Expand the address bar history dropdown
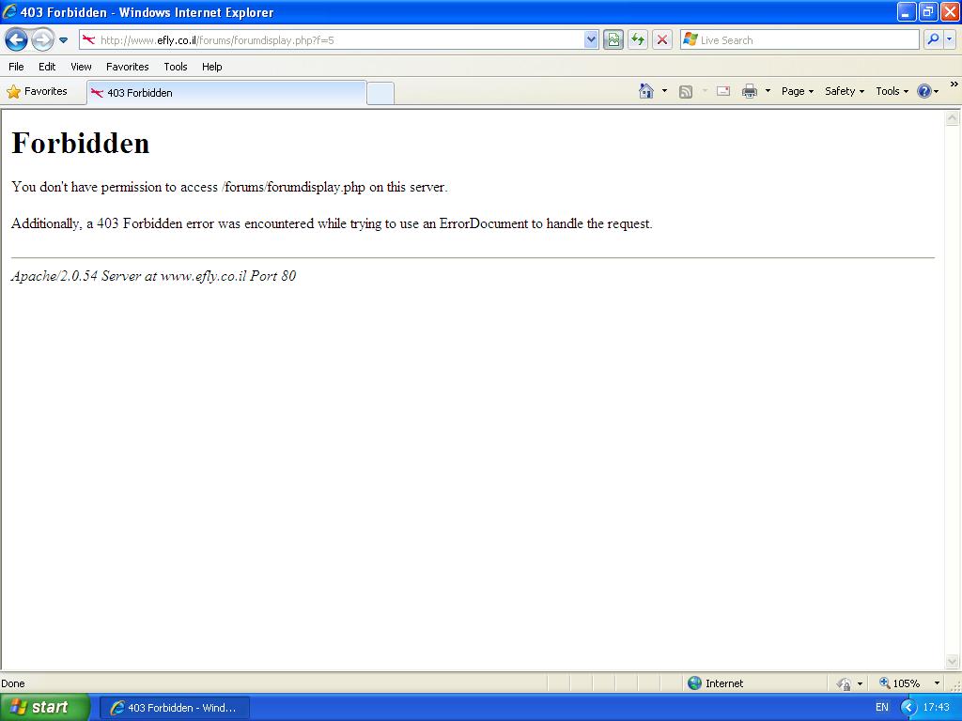Image resolution: width=962 pixels, height=721 pixels. pos(591,40)
